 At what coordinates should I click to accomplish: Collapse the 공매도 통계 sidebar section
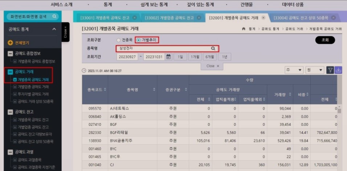coord(54,29)
